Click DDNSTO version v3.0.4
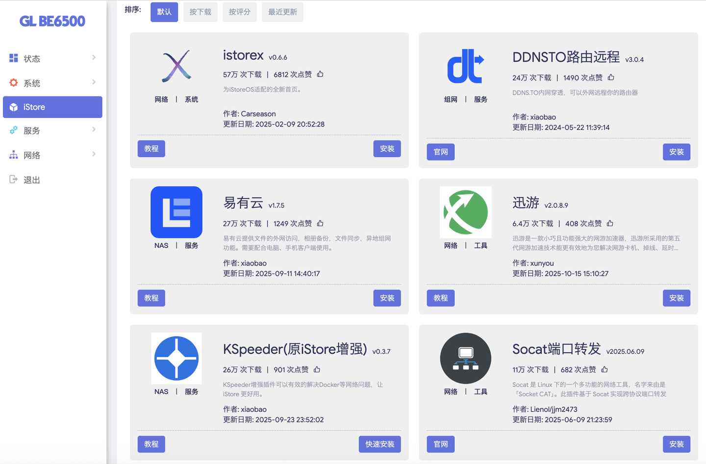Image resolution: width=706 pixels, height=464 pixels. pos(634,59)
